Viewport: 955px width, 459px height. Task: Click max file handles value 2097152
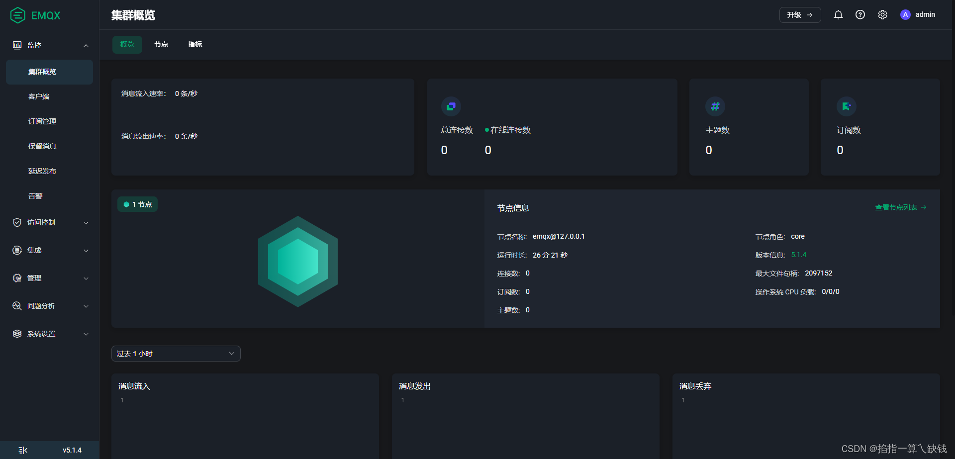pos(819,273)
